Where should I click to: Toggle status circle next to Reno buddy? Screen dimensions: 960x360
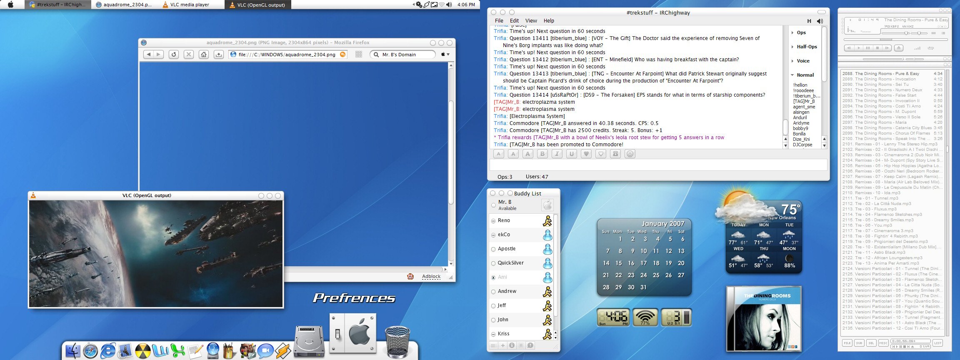click(493, 221)
